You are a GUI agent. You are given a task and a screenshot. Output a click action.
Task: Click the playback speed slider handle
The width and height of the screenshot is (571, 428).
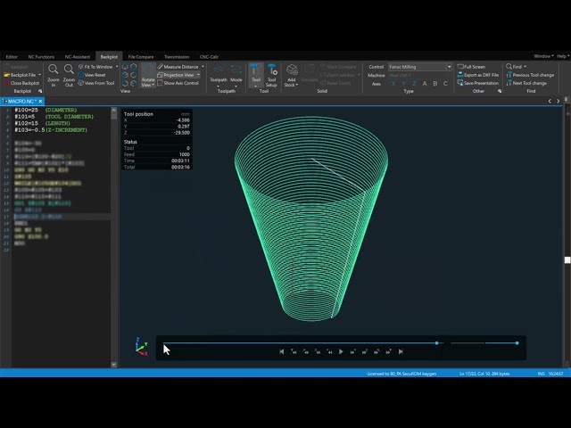[x=517, y=343]
